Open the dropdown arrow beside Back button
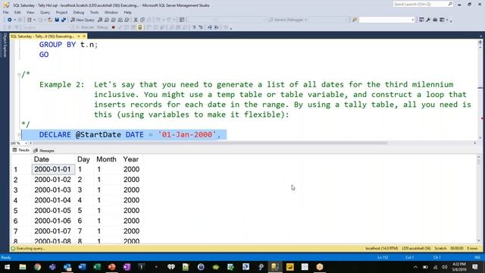Viewport: 485px width, 273px height. pos(14,20)
